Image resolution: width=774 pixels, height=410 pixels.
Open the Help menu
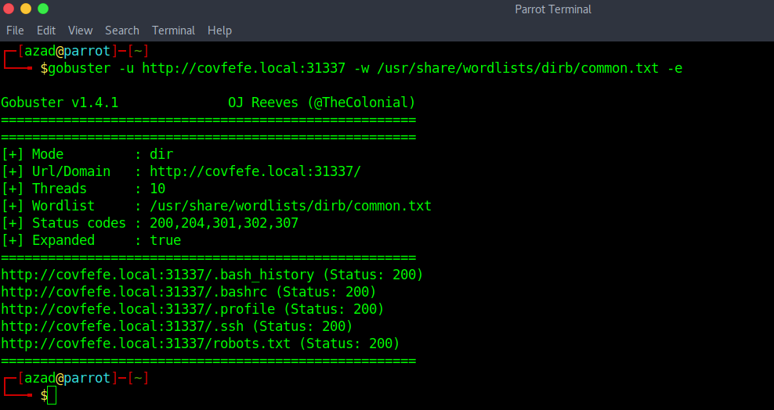coord(219,31)
